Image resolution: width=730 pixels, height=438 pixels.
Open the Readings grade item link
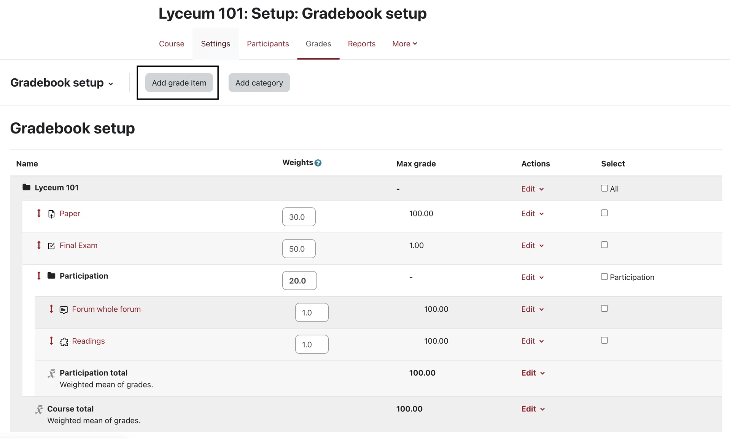click(88, 341)
